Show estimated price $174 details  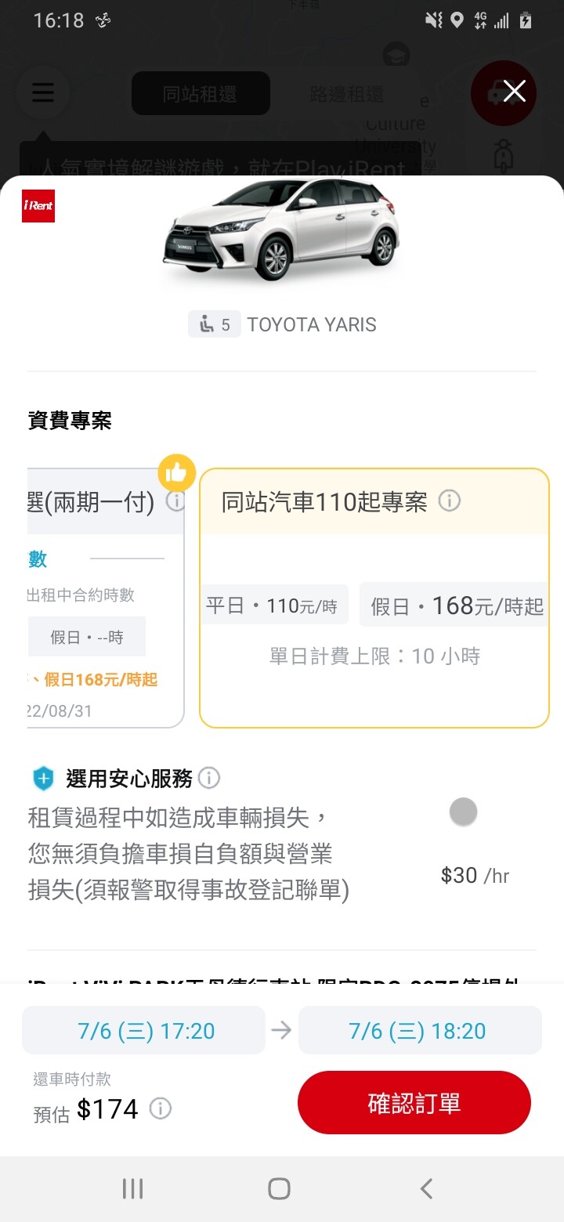(161, 1109)
